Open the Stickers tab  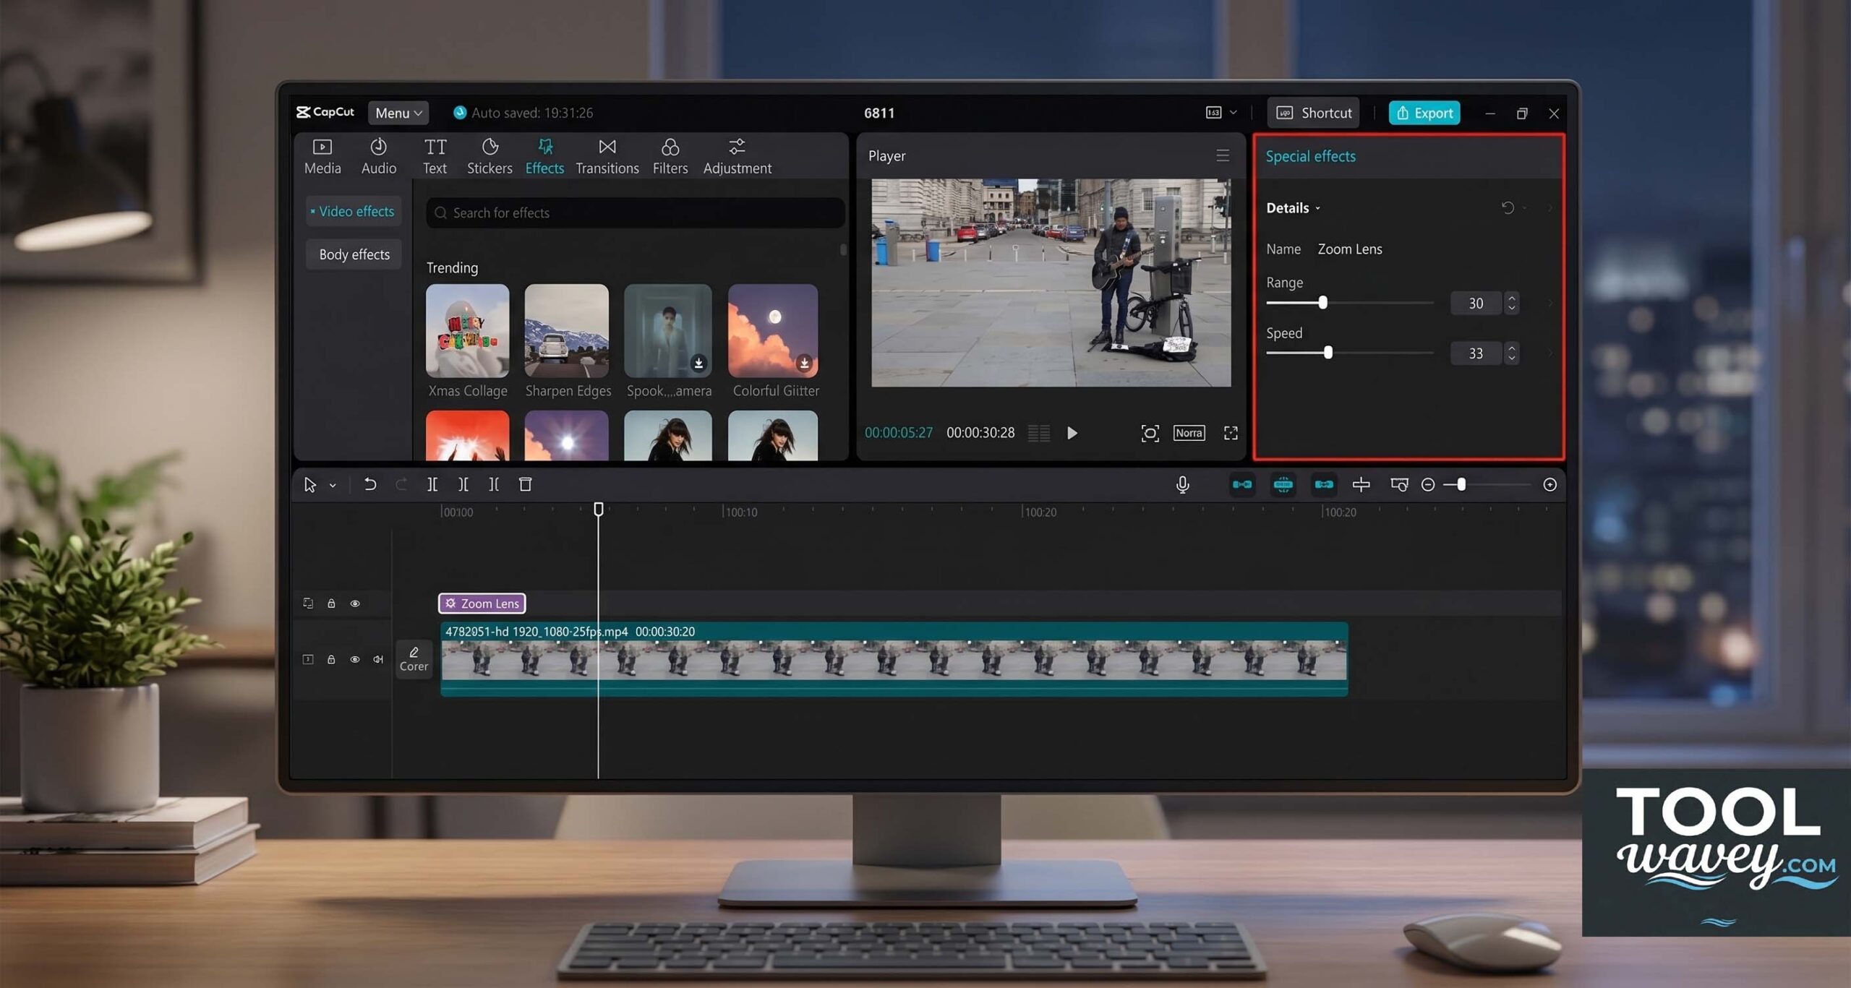point(490,156)
